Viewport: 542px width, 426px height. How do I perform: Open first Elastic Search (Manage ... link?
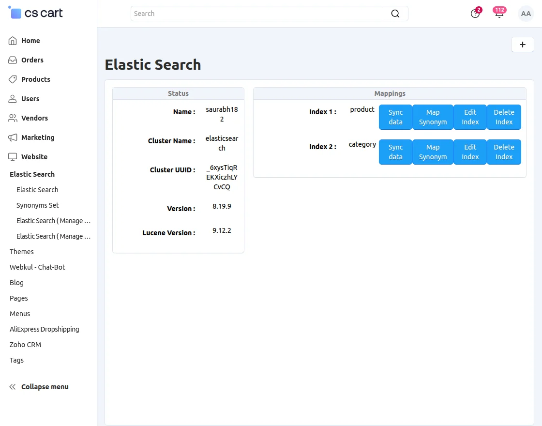click(53, 221)
